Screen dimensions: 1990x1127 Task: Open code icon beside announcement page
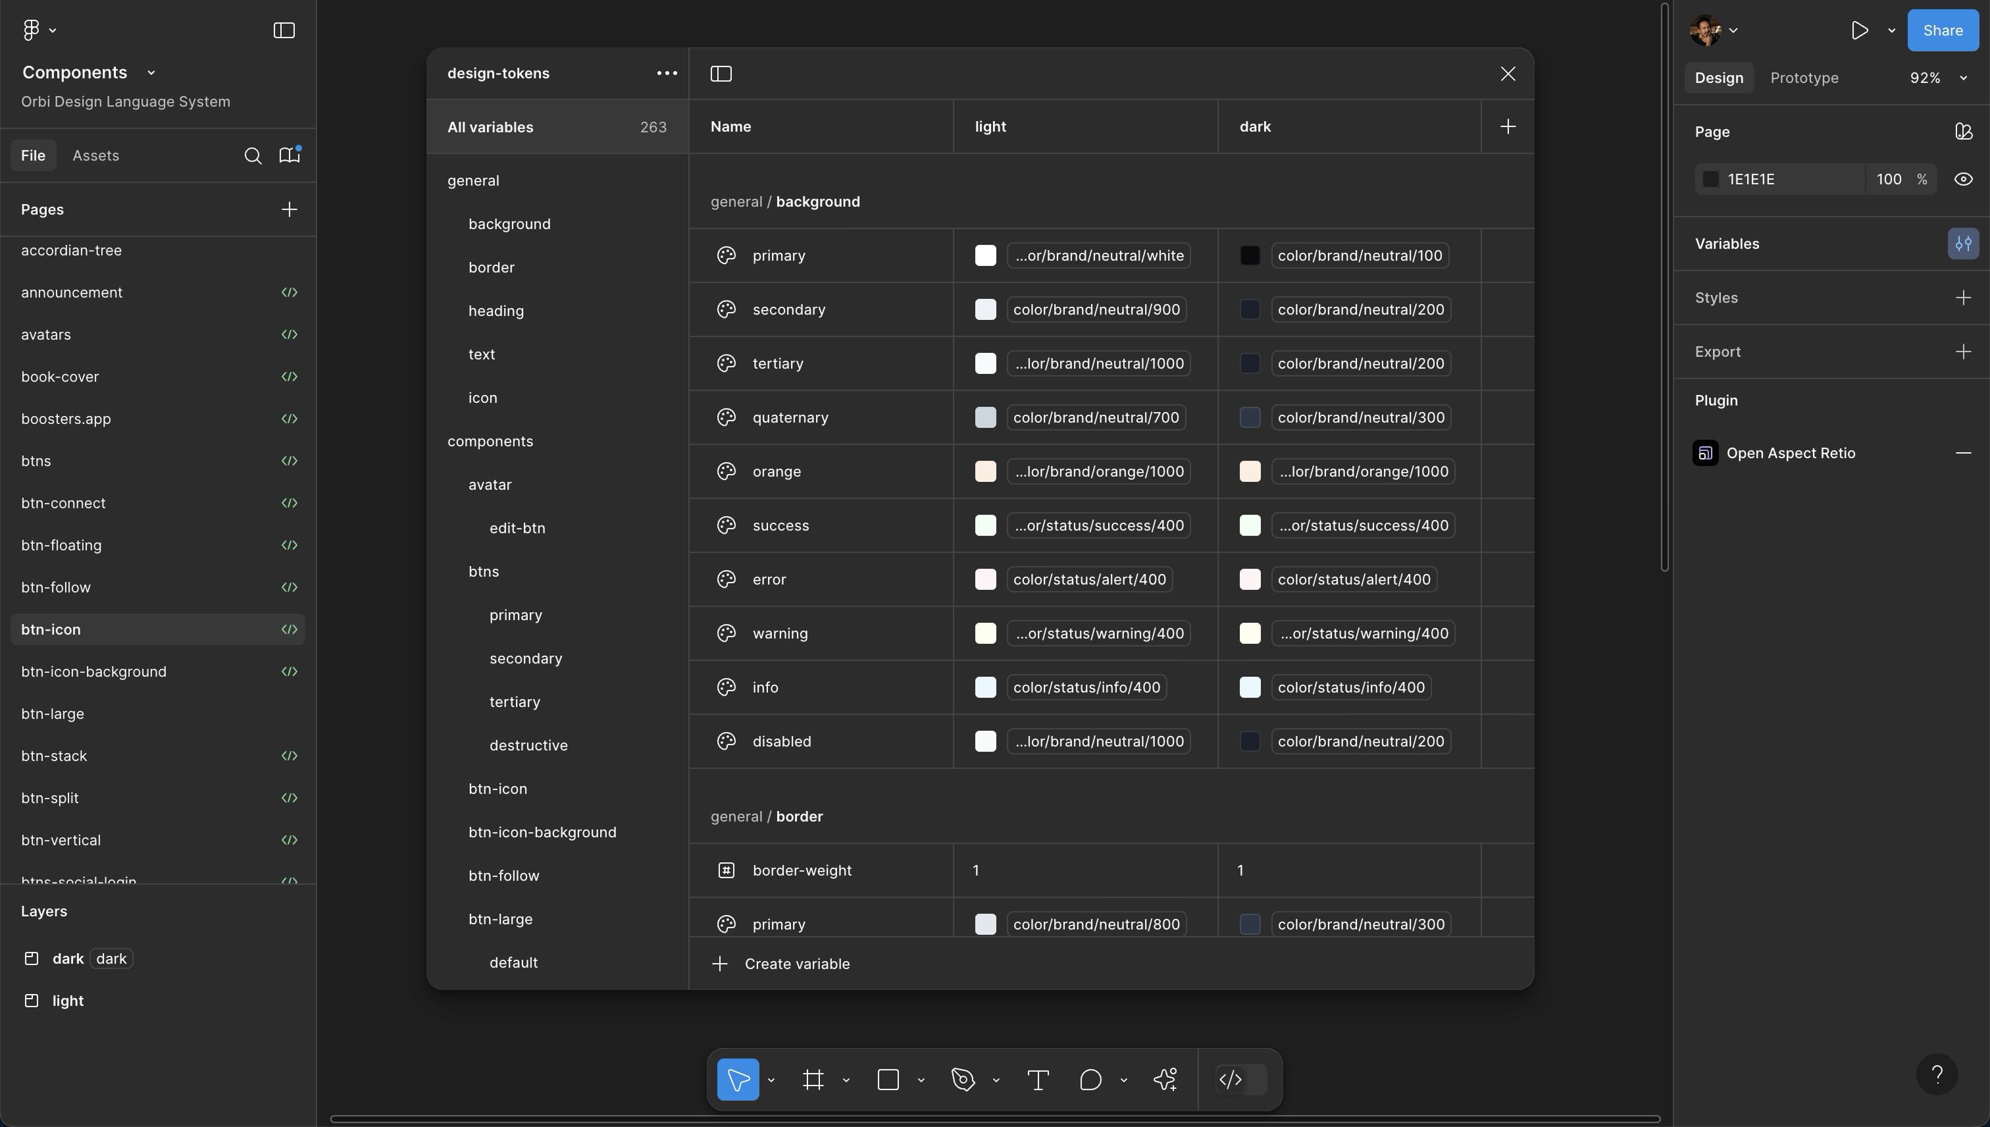(289, 292)
